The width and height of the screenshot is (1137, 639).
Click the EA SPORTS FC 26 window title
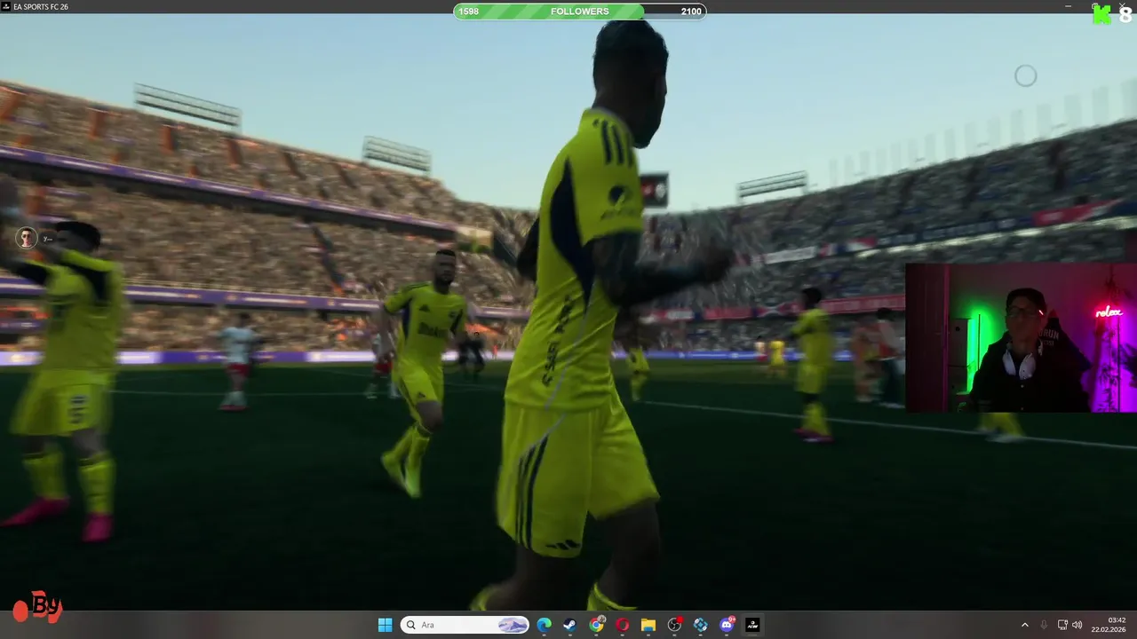pos(40,6)
